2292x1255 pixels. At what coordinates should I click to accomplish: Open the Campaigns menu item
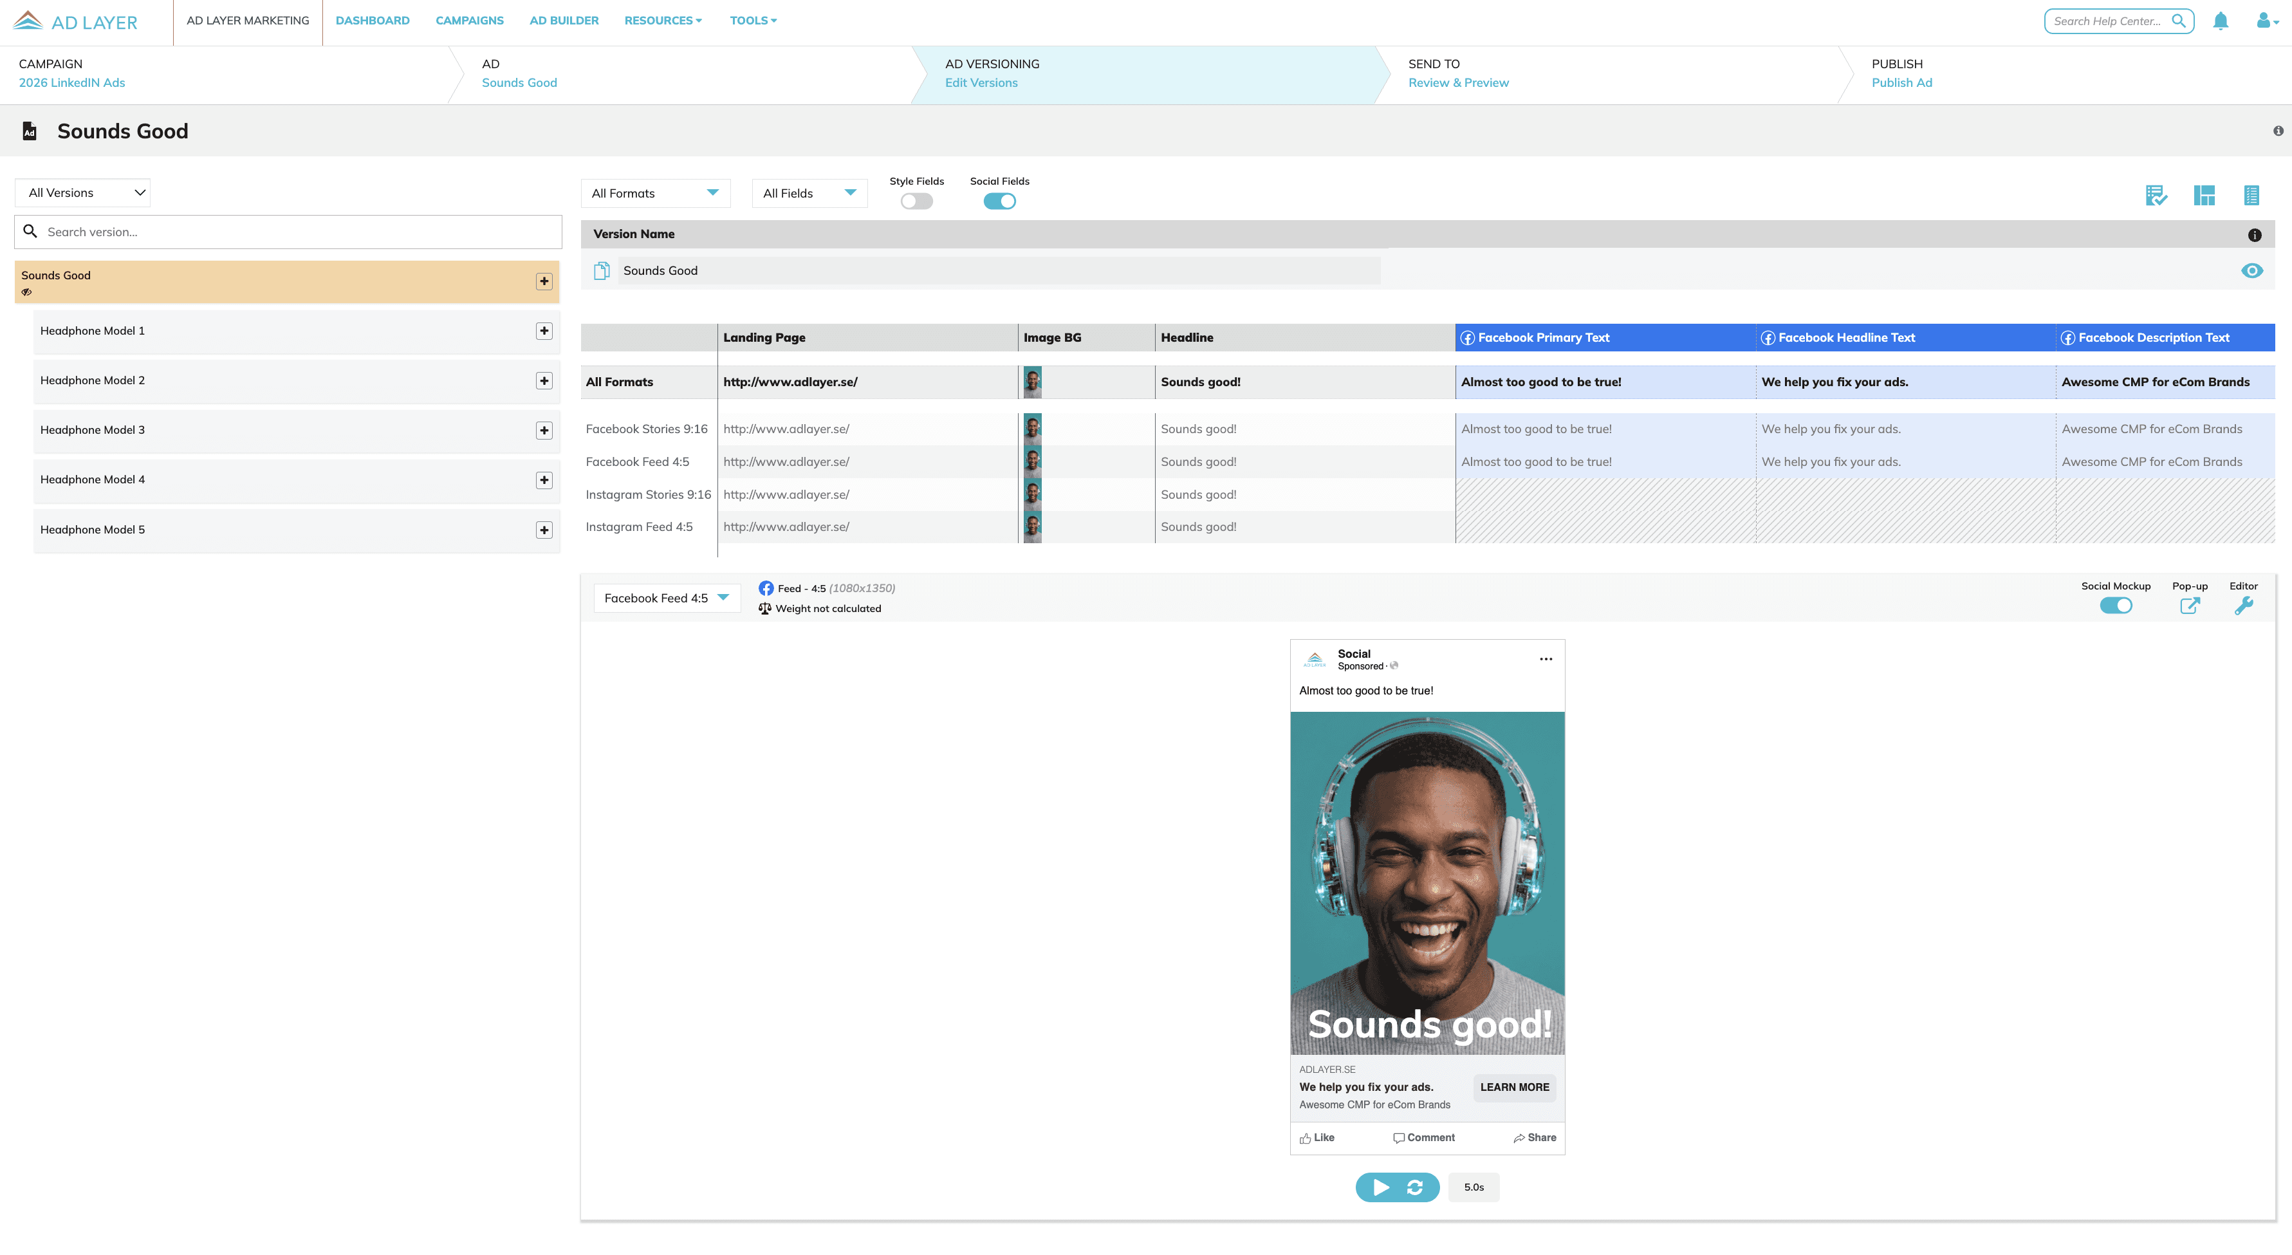tap(469, 21)
